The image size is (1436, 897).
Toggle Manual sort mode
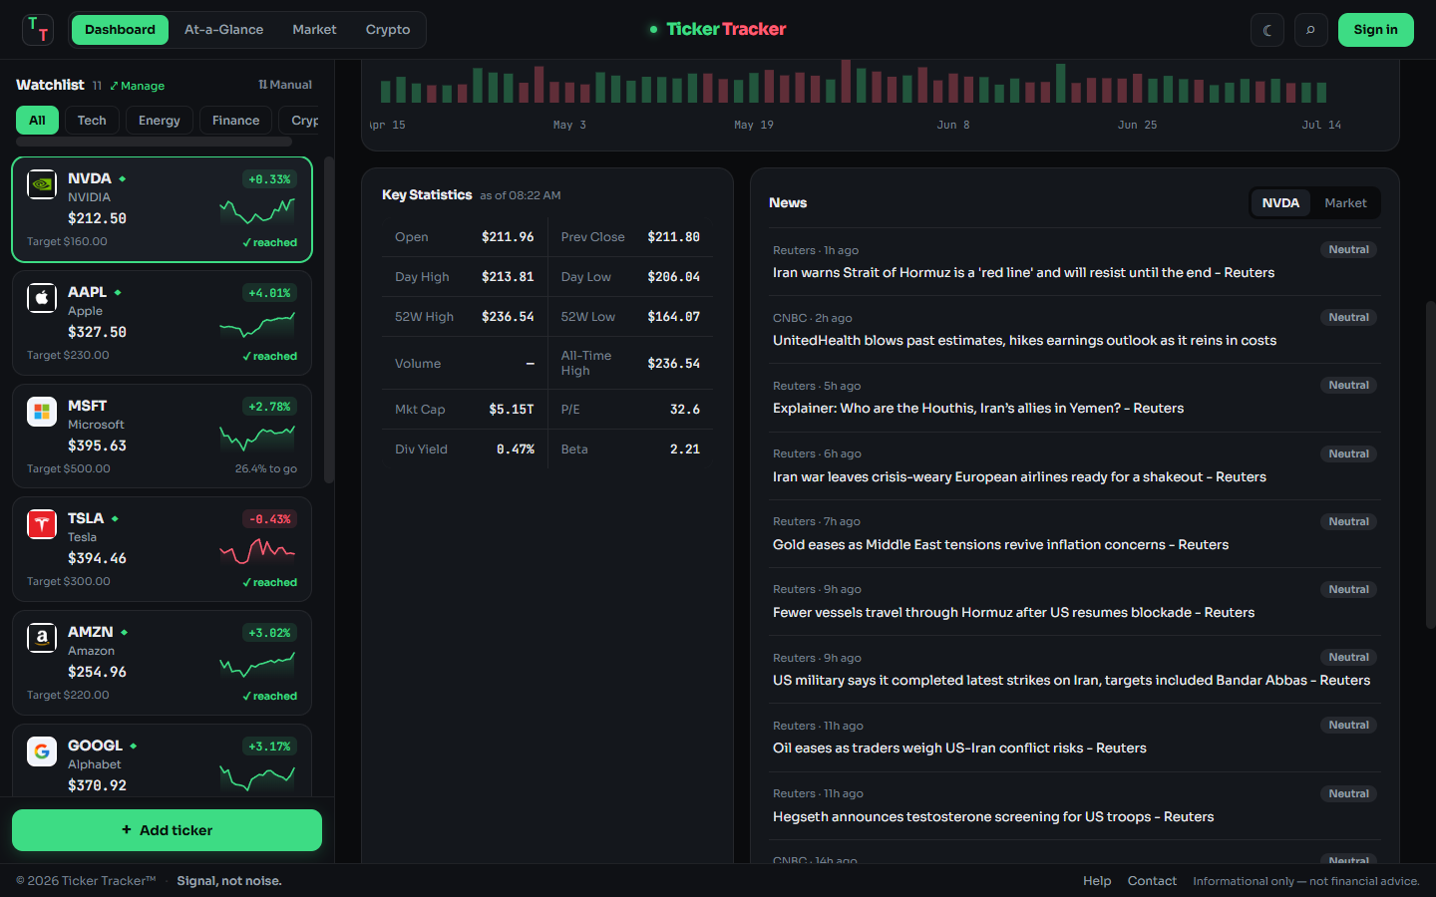[285, 85]
